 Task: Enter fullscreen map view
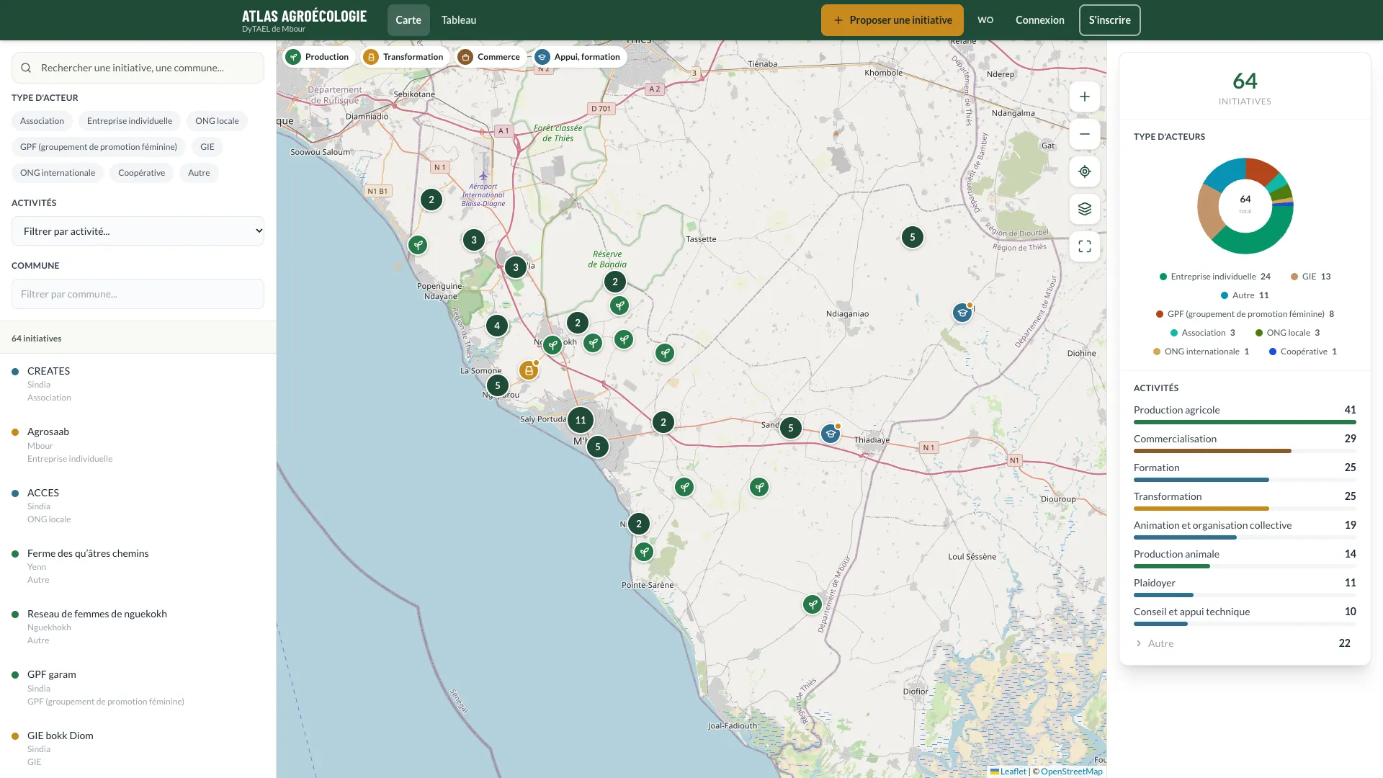coord(1085,246)
